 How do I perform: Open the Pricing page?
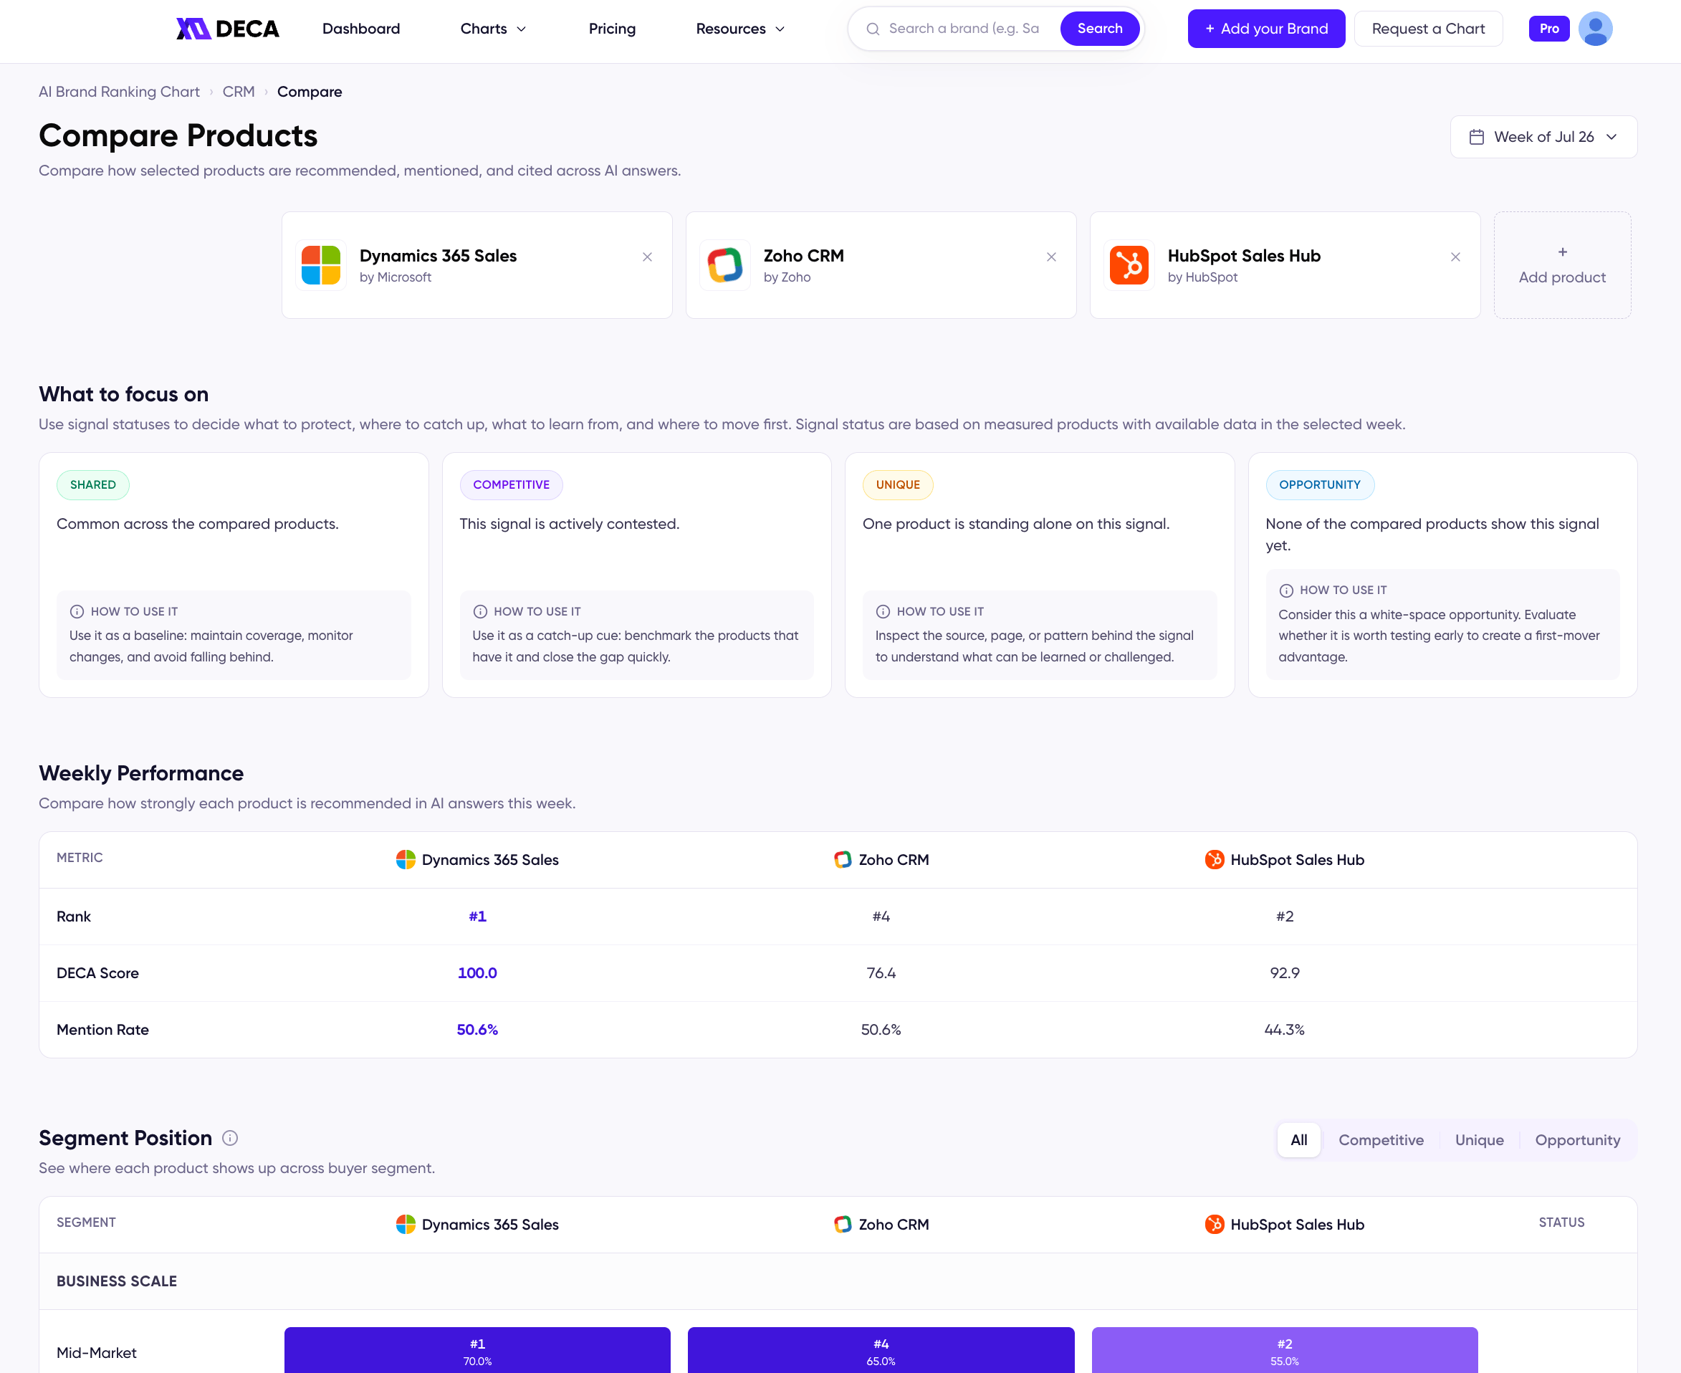click(x=612, y=29)
